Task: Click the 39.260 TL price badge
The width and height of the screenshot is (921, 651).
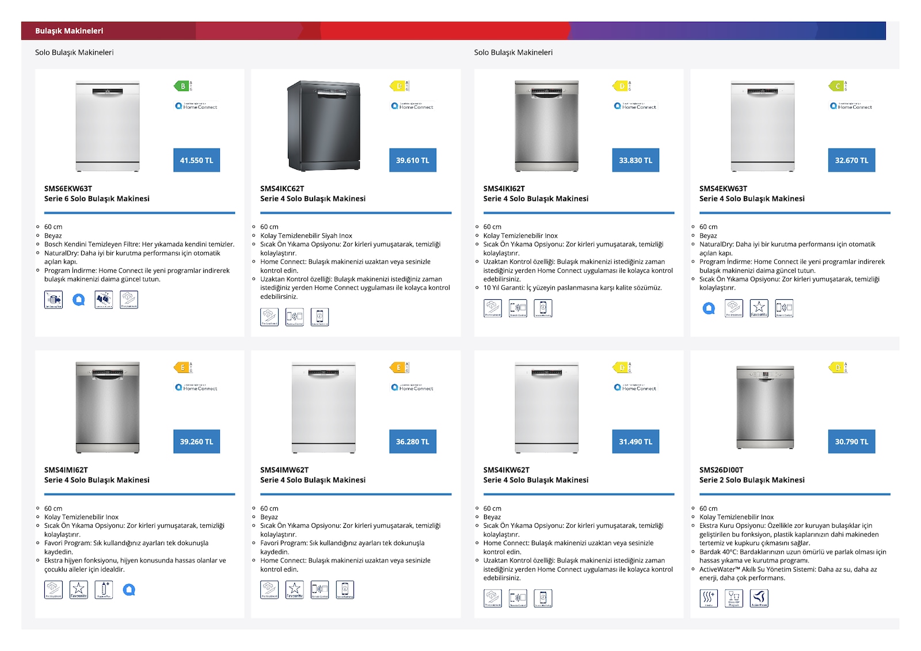Action: click(x=196, y=441)
